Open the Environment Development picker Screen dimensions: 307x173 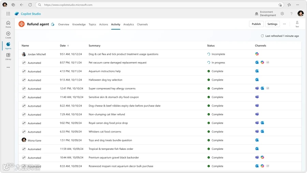pyautogui.click(x=265, y=14)
